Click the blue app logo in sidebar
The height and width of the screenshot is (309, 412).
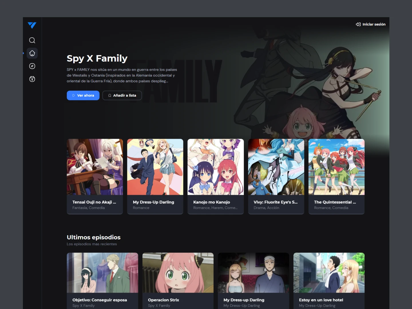32,25
